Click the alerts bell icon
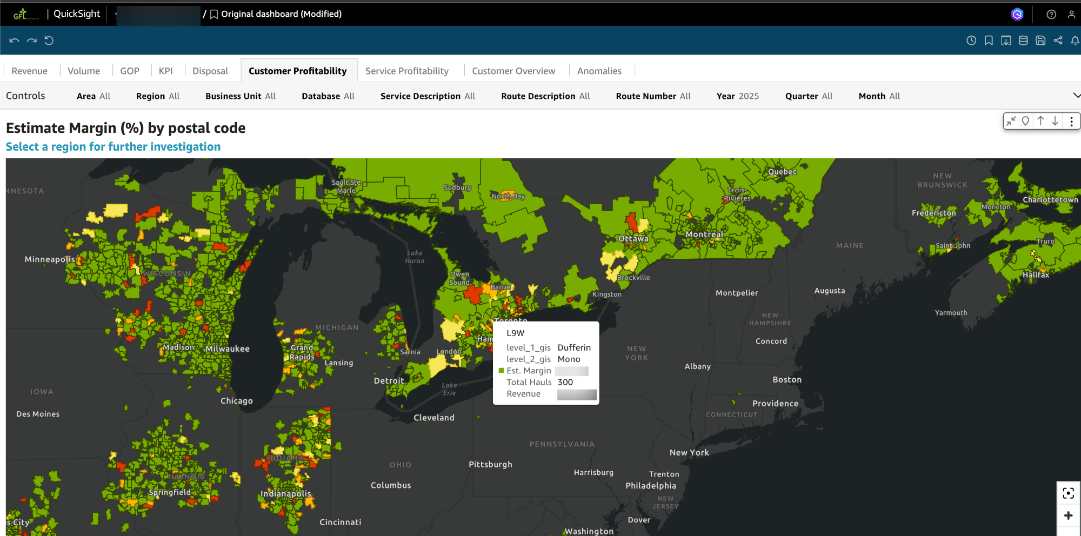The image size is (1081, 536). pyautogui.click(x=1075, y=41)
